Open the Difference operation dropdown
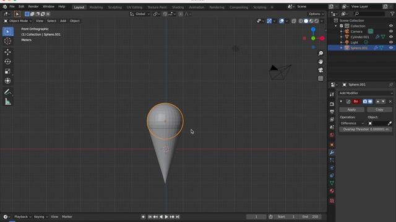The height and width of the screenshot is (222, 396). tap(352, 123)
